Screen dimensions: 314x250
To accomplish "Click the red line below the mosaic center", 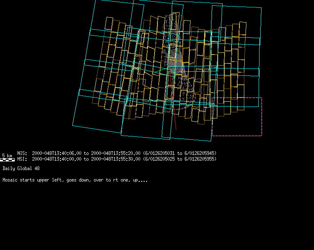I will [x=175, y=121].
